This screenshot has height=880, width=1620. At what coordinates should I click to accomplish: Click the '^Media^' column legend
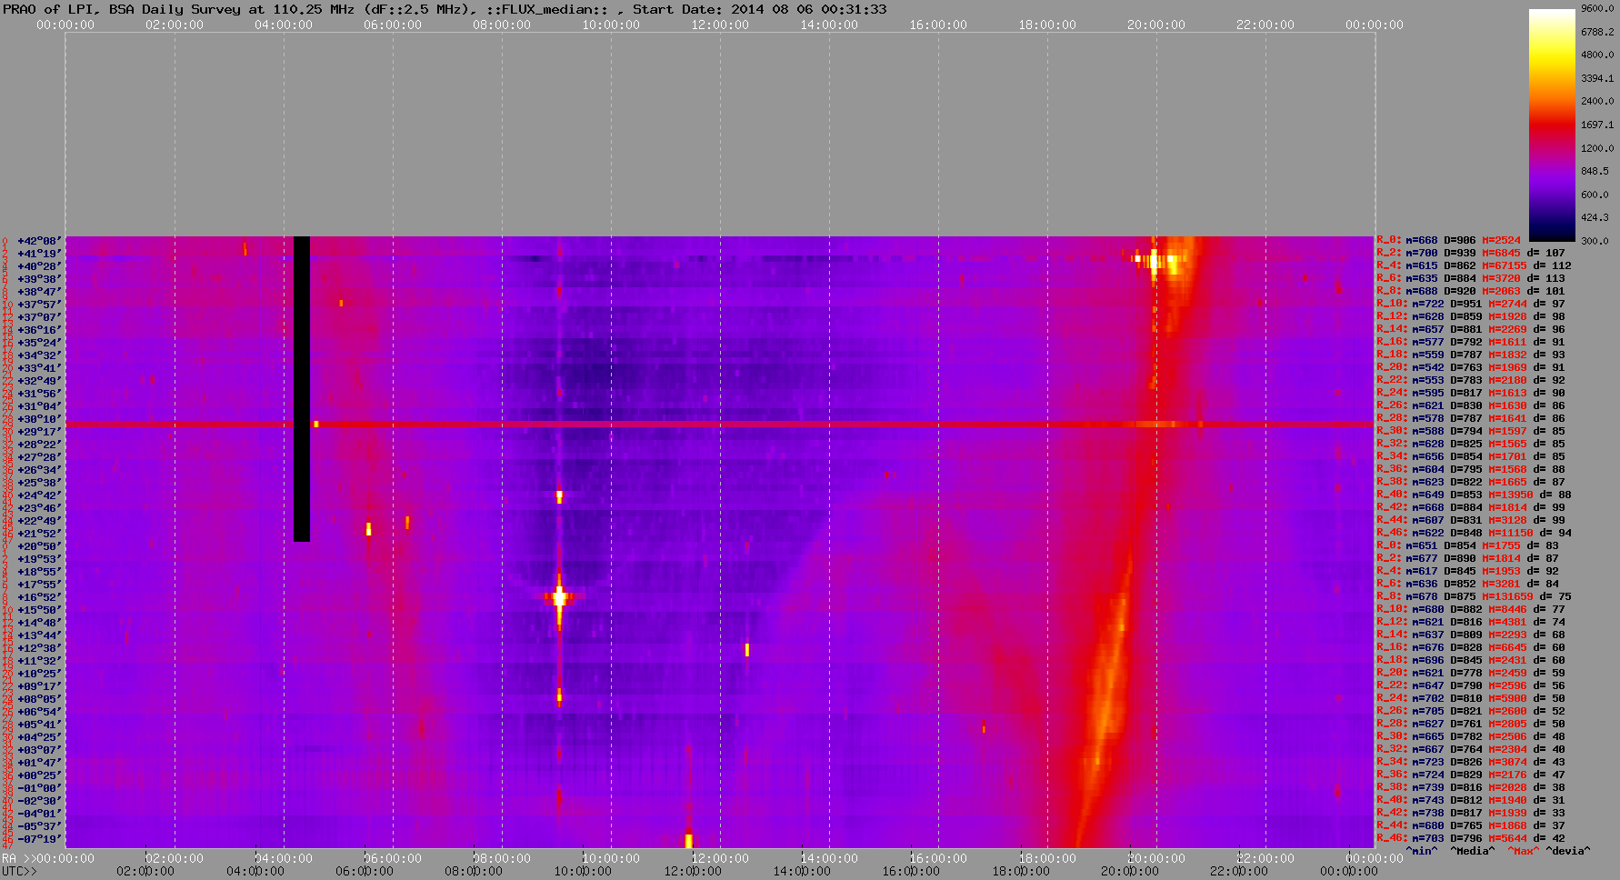point(1472,851)
